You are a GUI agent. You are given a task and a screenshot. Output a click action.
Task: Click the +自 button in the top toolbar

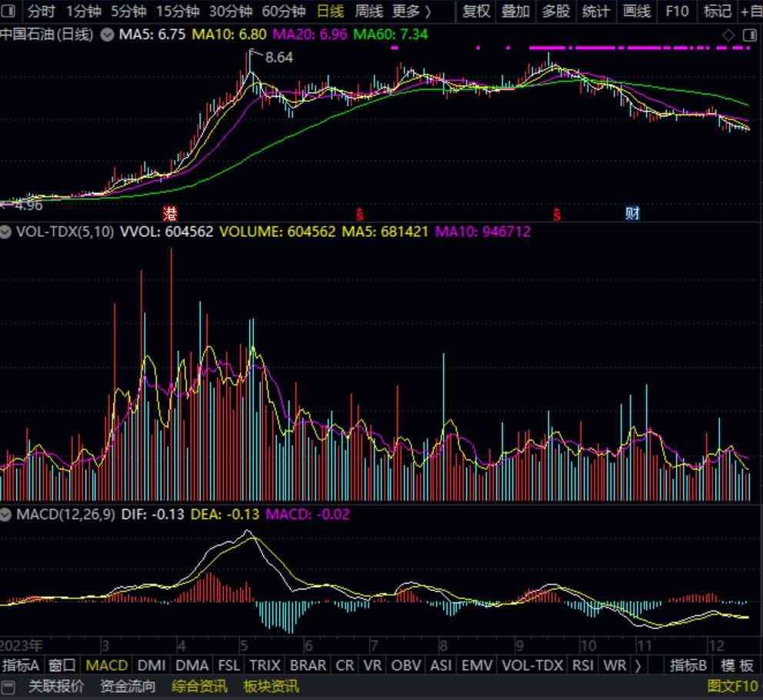[751, 12]
